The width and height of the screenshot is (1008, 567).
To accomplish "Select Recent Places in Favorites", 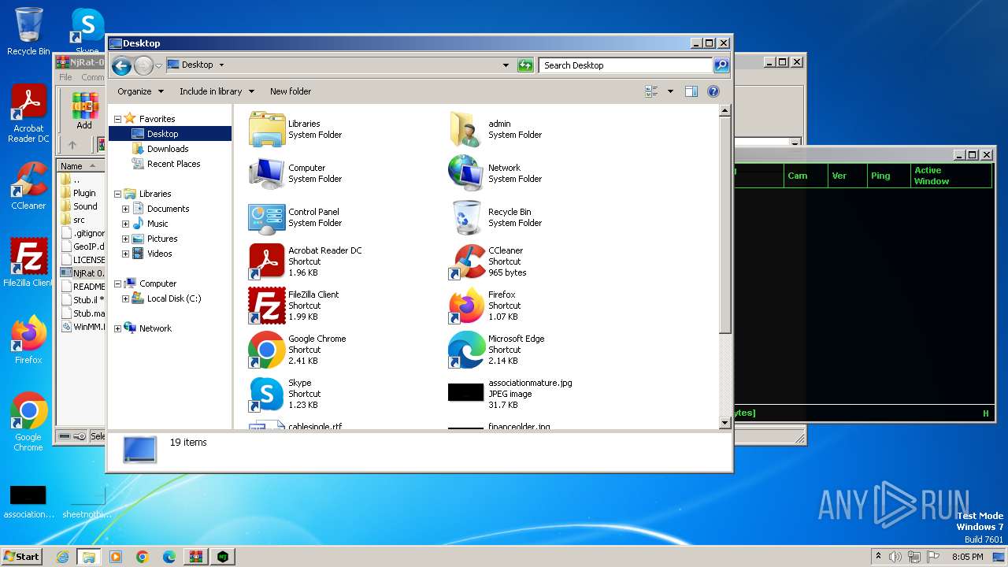I will pos(173,164).
